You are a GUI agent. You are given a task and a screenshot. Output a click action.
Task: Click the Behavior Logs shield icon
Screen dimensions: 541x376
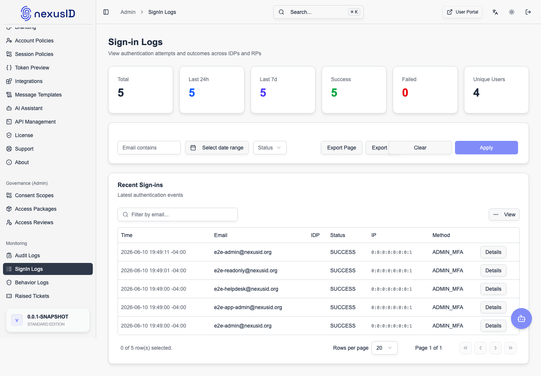coord(9,282)
